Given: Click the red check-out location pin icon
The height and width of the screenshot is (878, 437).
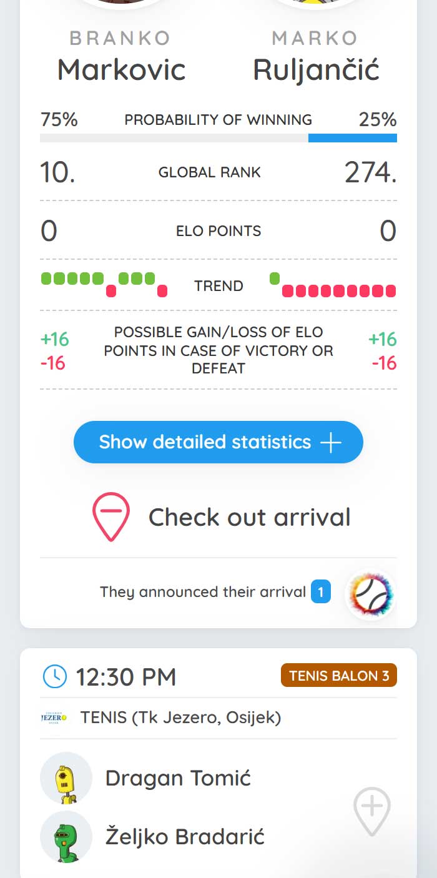Looking at the screenshot, I should pyautogui.click(x=111, y=517).
